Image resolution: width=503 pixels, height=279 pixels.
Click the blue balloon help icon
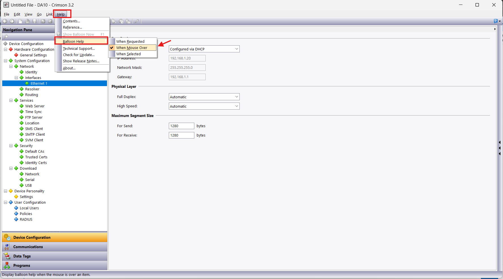(x=496, y=21)
